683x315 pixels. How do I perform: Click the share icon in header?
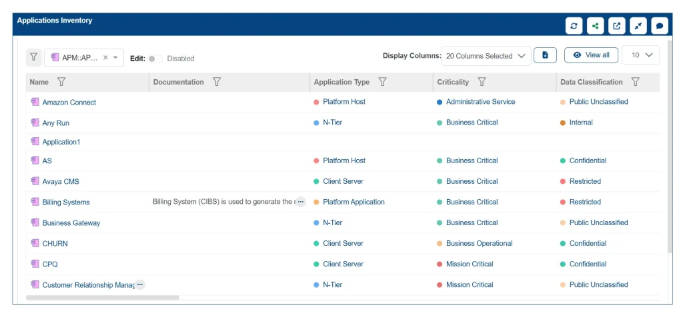[x=595, y=26]
